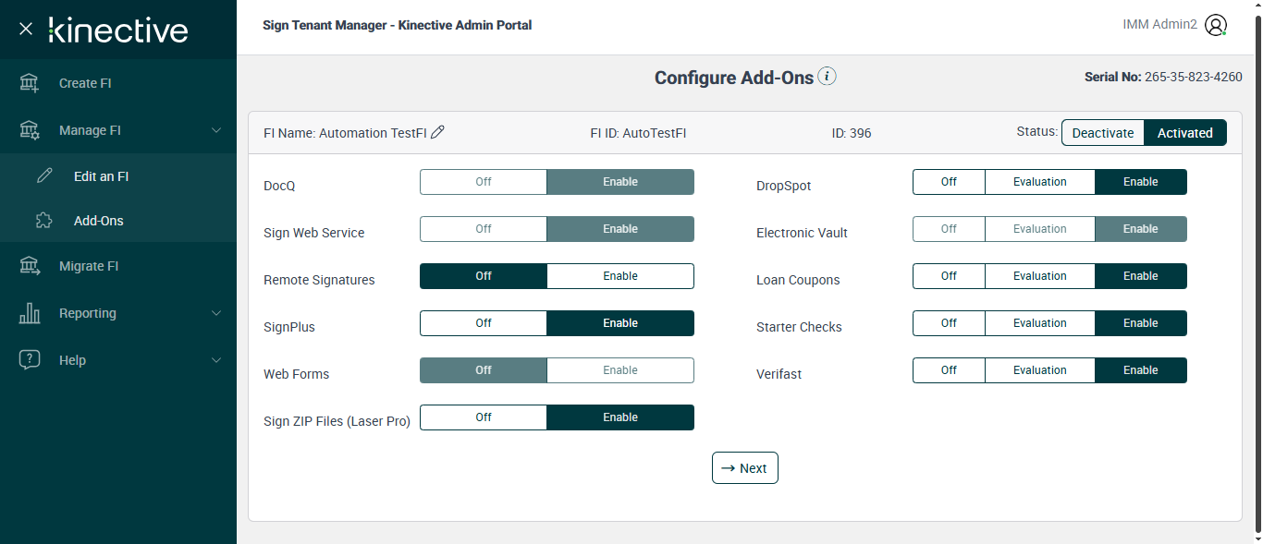Set Electronic Vault to Evaluation
The image size is (1263, 544).
[x=1040, y=229]
